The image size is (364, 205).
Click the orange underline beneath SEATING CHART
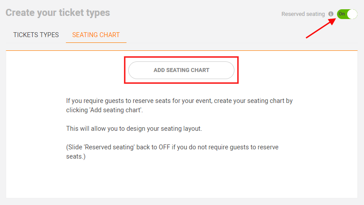(x=96, y=43)
